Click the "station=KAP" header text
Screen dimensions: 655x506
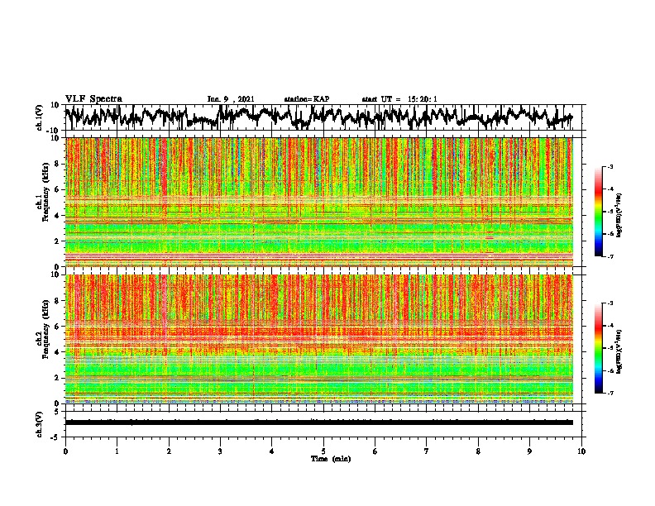(x=307, y=99)
